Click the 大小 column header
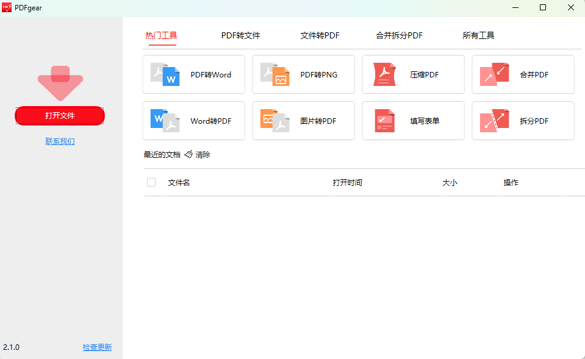Viewport: 585px width, 359px height. (x=450, y=183)
